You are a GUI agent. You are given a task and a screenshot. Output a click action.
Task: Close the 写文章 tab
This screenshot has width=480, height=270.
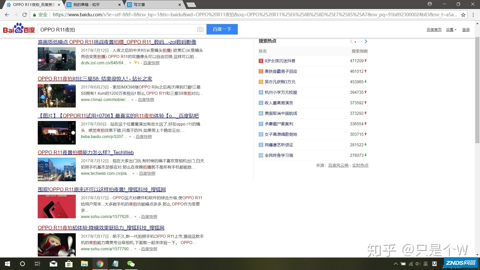click(x=179, y=5)
